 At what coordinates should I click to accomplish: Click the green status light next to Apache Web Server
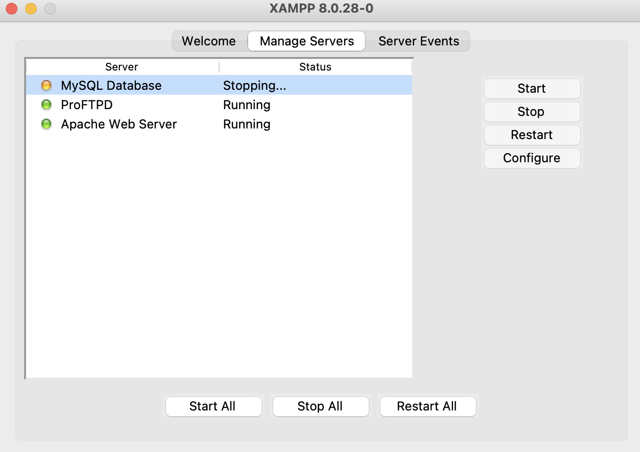[x=46, y=124]
